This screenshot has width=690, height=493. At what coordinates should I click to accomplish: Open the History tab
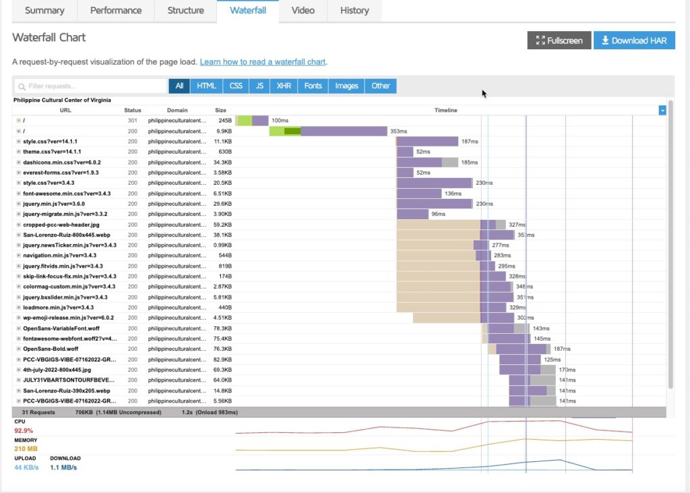354,11
